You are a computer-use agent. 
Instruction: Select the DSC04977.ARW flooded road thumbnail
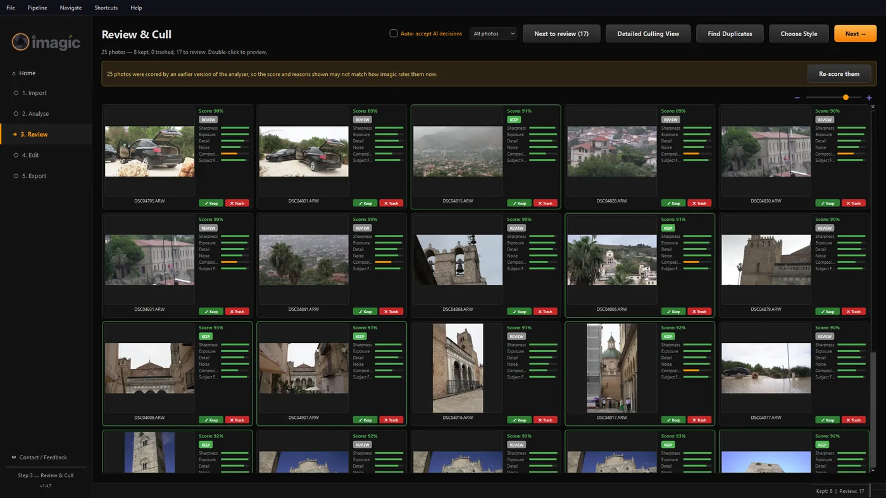point(766,368)
